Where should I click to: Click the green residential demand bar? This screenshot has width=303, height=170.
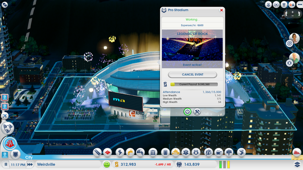pyautogui.click(x=221, y=165)
